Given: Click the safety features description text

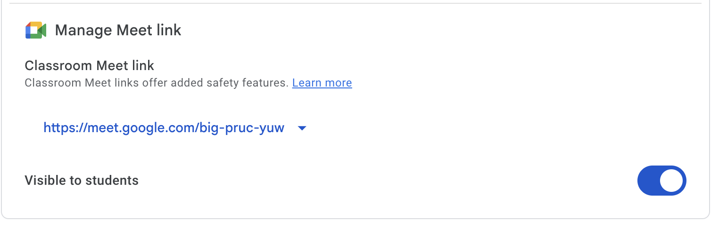Looking at the screenshot, I should 157,83.
